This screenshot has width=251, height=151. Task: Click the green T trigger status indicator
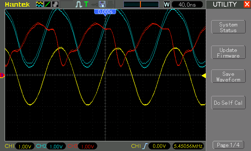pyautogui.click(x=86, y=4)
